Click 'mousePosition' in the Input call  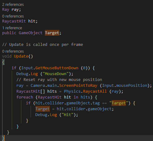[x=132, y=86]
